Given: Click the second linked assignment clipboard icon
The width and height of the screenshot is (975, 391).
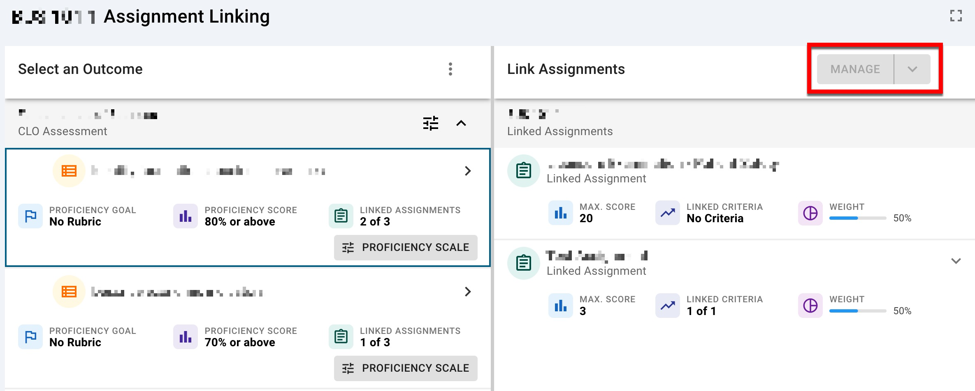Looking at the screenshot, I should tap(523, 263).
